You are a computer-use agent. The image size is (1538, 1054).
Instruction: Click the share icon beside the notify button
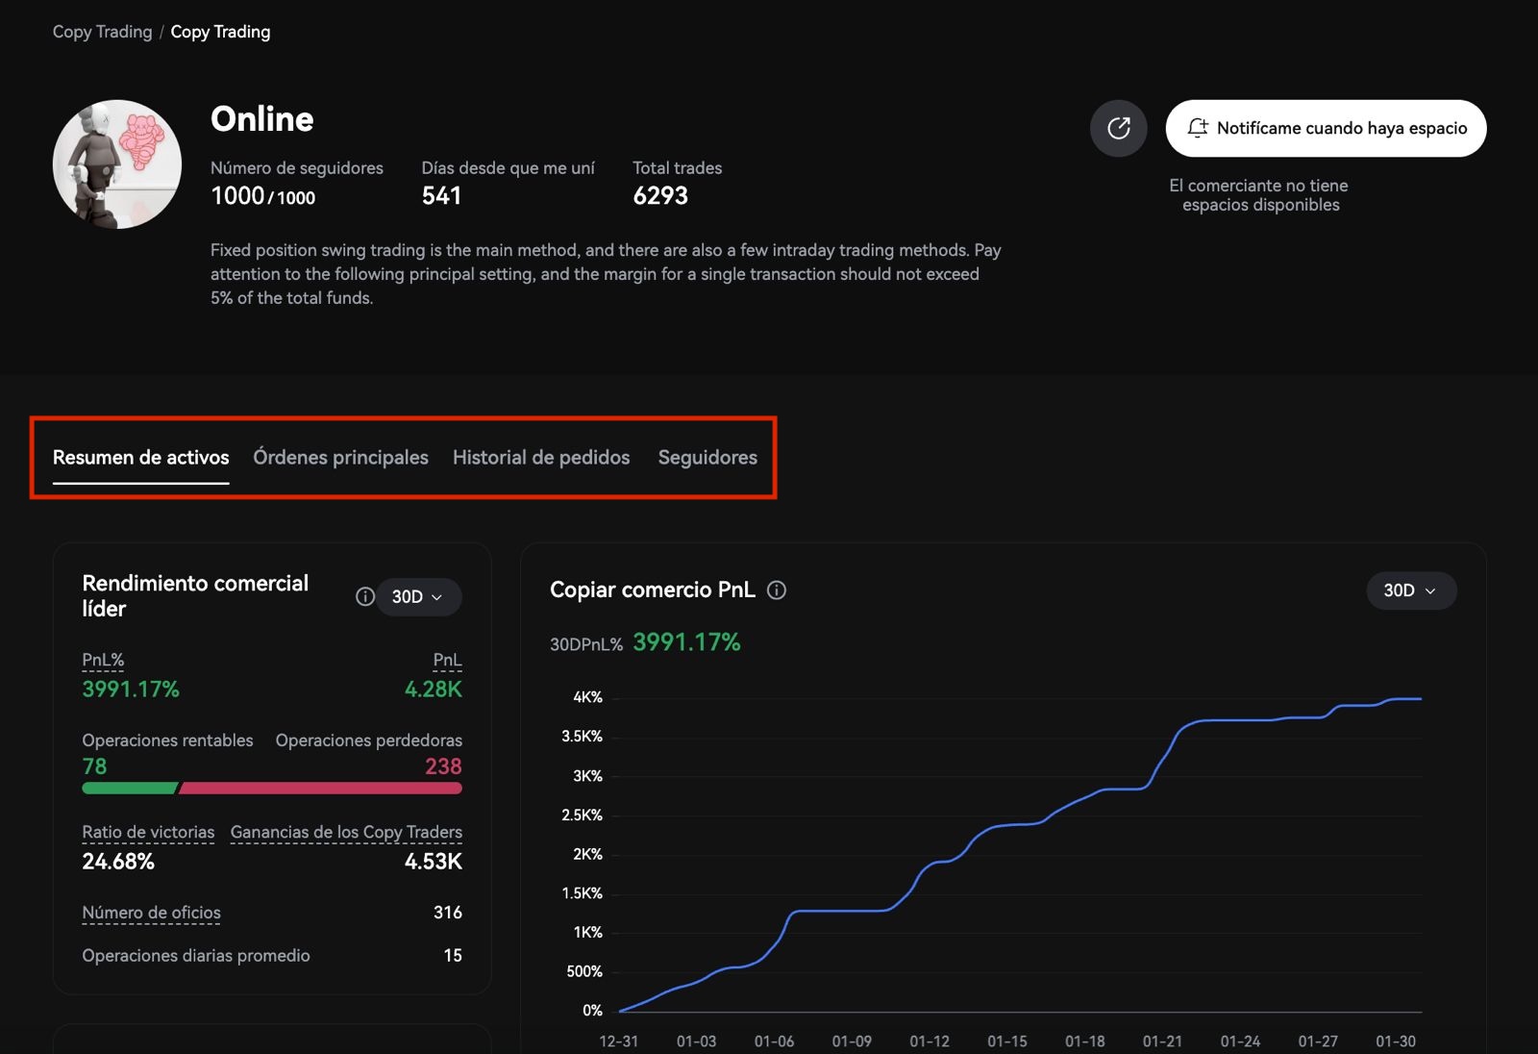pyautogui.click(x=1118, y=128)
